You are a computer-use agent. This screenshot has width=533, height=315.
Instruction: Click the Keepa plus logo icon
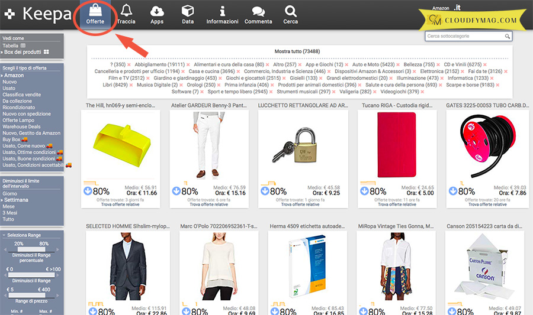9,14
